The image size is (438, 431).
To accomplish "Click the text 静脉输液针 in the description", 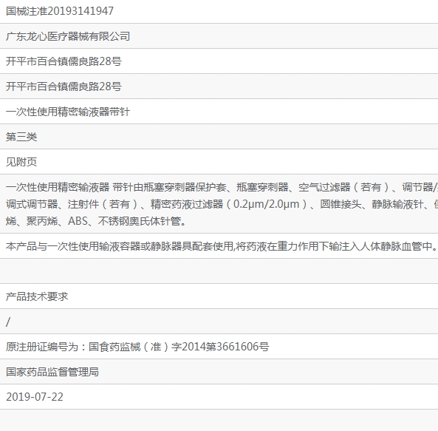I will coord(397,204).
